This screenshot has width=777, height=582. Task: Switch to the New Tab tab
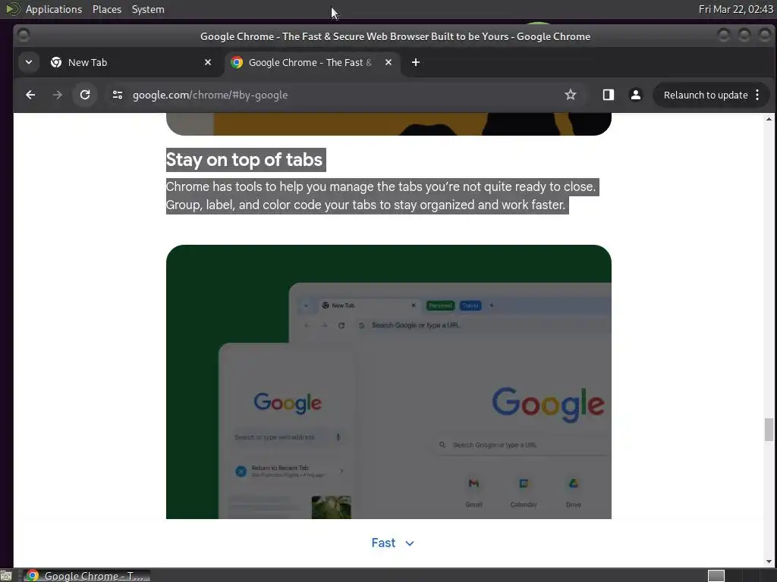click(x=131, y=62)
